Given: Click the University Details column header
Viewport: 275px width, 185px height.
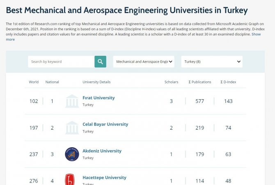Looking at the screenshot, I should (96, 82).
